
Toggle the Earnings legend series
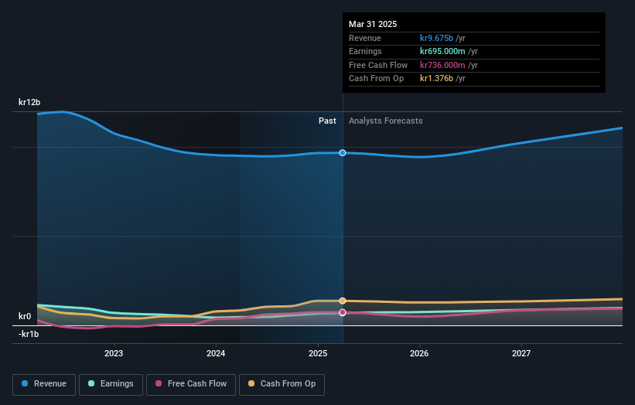[x=111, y=384]
